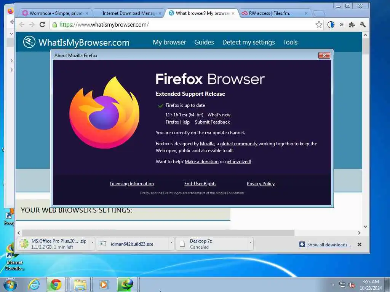Viewport: 390px width, 292px height.
Task: Close the About Mozilla Firefox dialog
Action: [x=324, y=56]
